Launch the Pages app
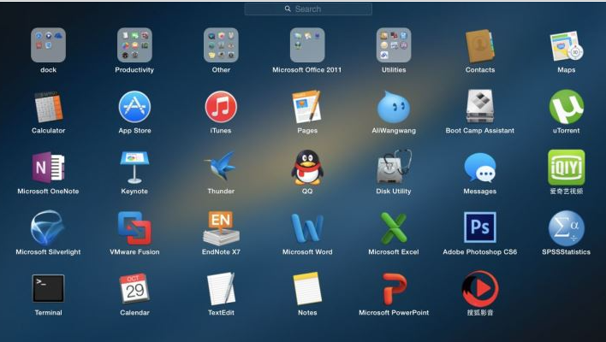This screenshot has width=606, height=342. [x=307, y=107]
